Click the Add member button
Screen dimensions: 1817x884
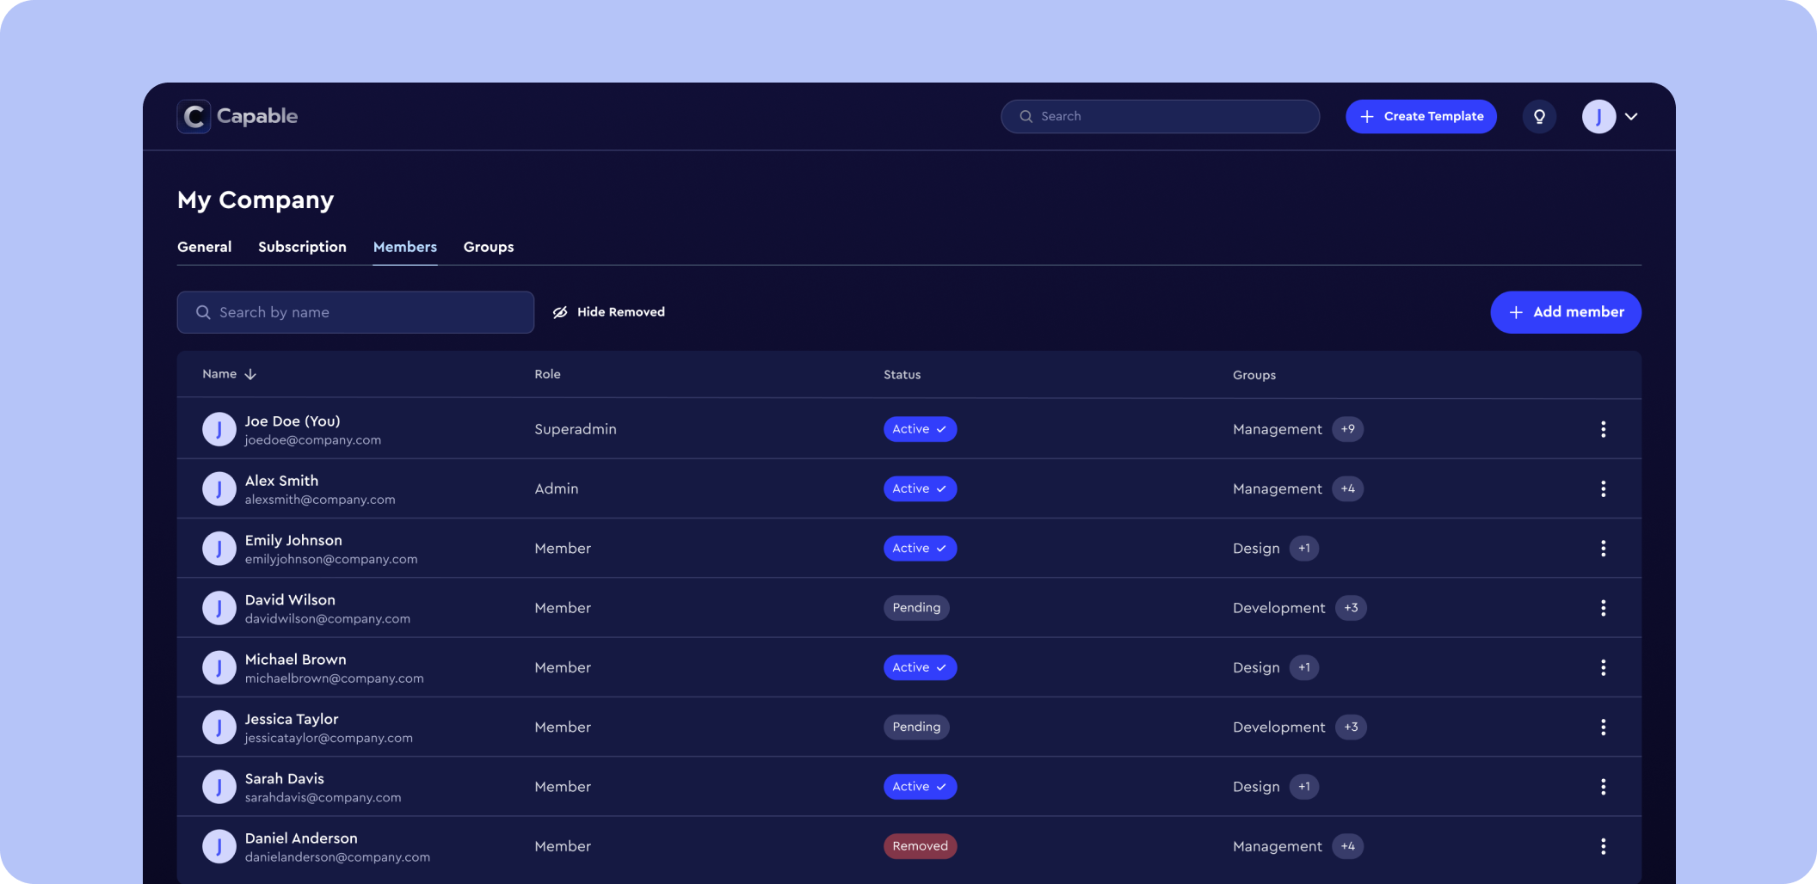tap(1565, 312)
